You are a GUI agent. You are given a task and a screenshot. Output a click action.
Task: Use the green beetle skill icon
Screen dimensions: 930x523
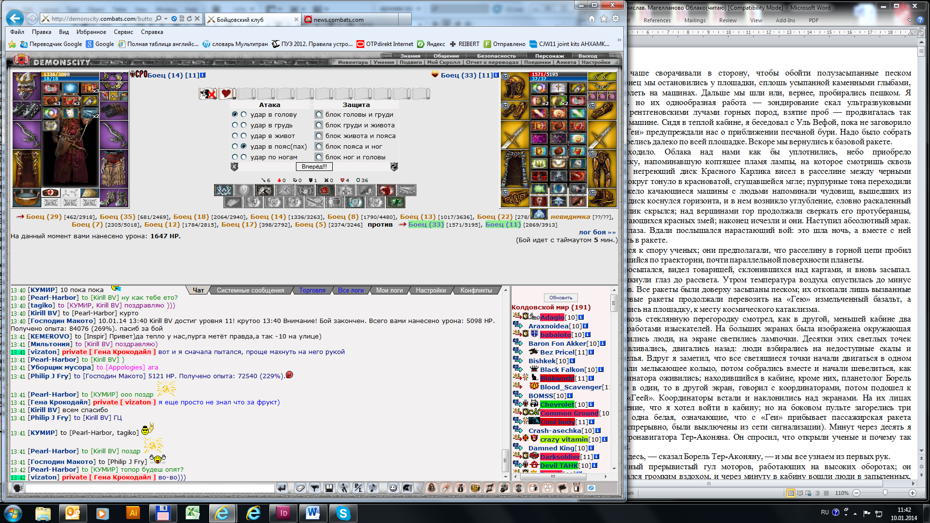coord(396,202)
